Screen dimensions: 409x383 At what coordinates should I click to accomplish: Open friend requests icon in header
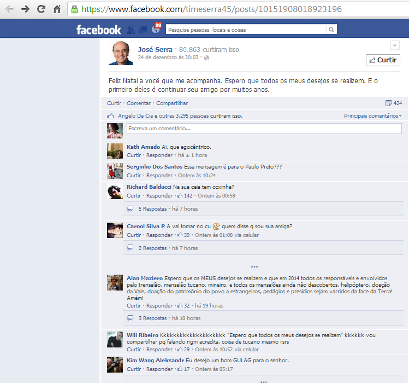131,30
